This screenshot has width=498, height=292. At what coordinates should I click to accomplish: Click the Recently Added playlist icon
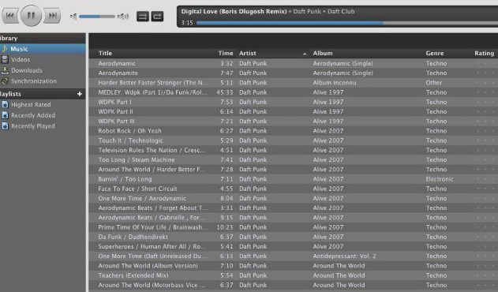point(5,115)
